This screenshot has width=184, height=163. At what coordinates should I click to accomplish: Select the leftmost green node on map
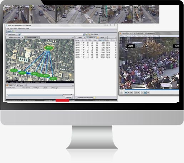pos(14,70)
